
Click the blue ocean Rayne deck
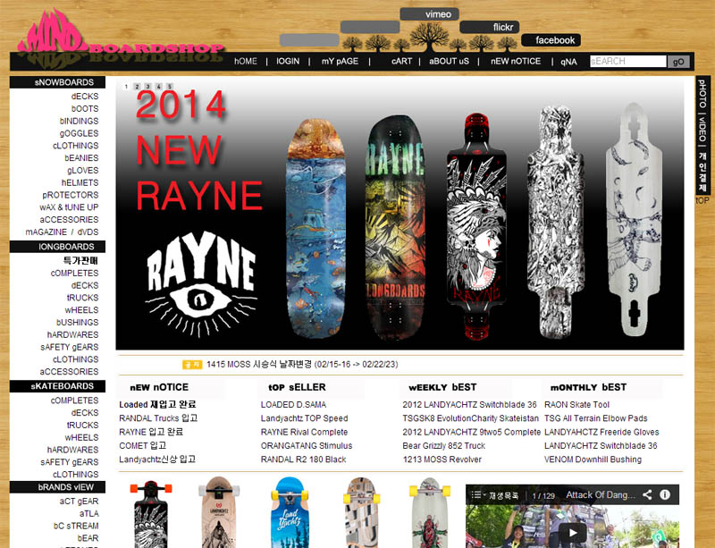click(x=315, y=228)
